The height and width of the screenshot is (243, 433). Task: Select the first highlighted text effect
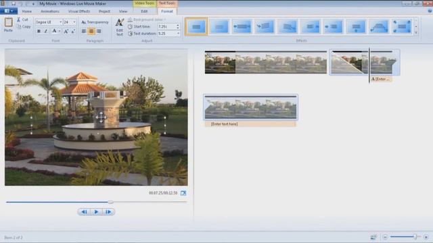tap(196, 27)
